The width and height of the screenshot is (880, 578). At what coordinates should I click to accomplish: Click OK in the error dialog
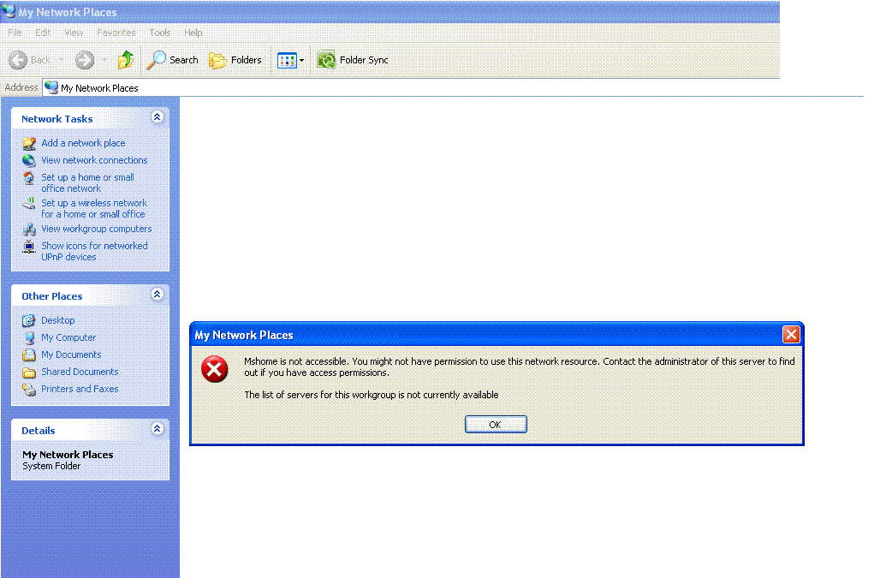[x=496, y=424]
